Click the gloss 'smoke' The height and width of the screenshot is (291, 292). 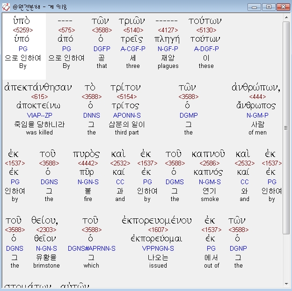click(210, 199)
